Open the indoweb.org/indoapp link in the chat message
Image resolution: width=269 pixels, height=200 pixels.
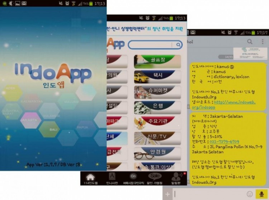click(223, 104)
